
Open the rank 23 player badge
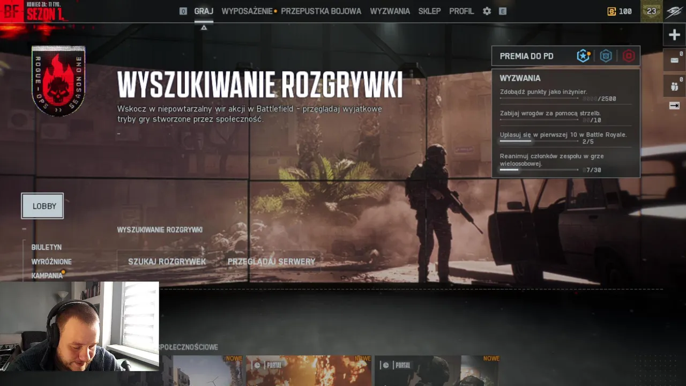point(651,11)
